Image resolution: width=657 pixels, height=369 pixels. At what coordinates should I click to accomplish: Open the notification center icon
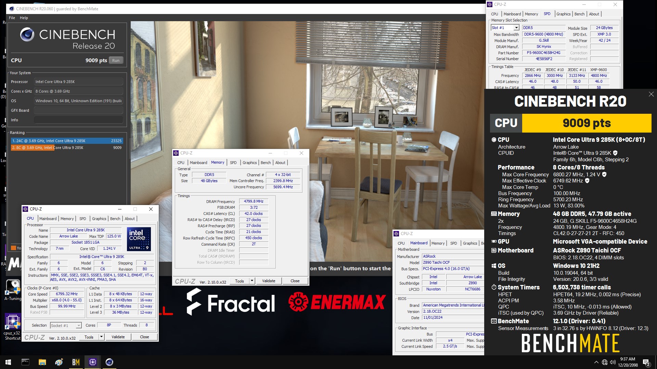pos(646,362)
